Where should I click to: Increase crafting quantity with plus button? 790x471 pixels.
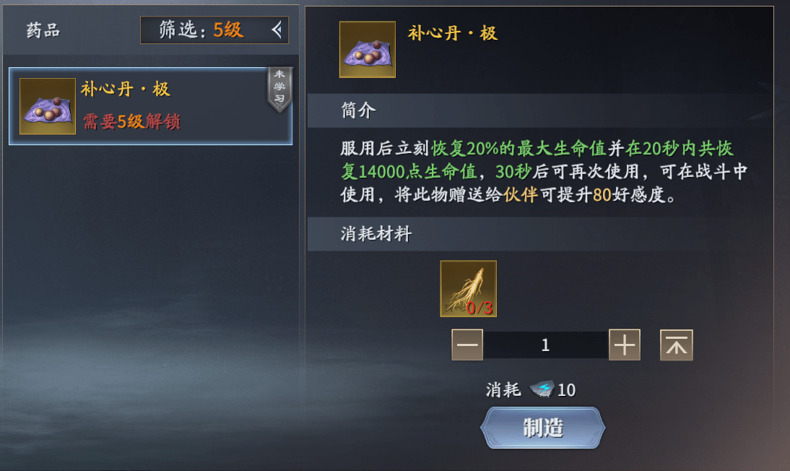(625, 345)
